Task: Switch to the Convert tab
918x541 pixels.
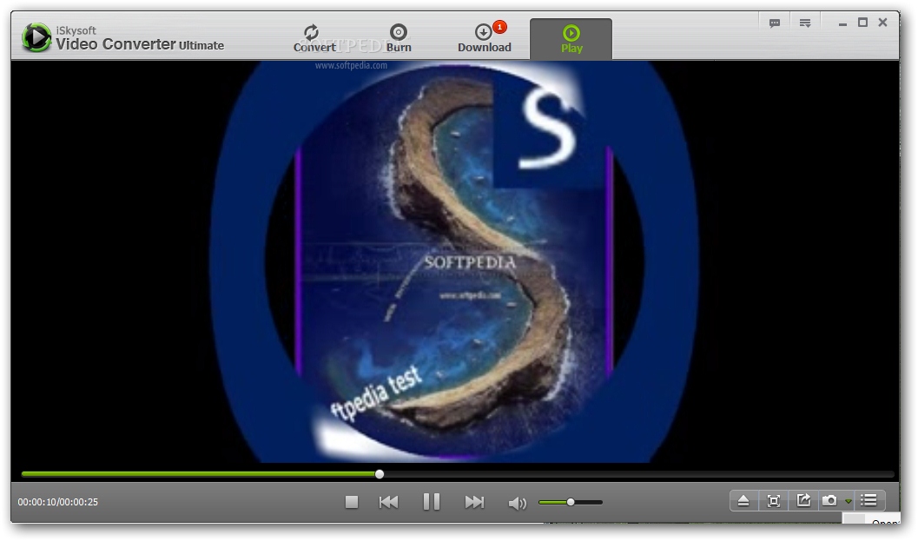Action: (314, 38)
